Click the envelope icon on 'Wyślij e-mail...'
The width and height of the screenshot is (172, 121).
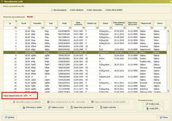pyautogui.click(x=147, y=104)
